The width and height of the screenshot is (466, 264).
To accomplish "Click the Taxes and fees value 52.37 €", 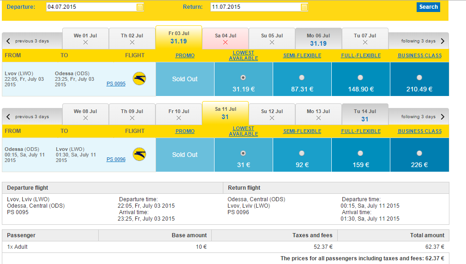I will point(323,247).
